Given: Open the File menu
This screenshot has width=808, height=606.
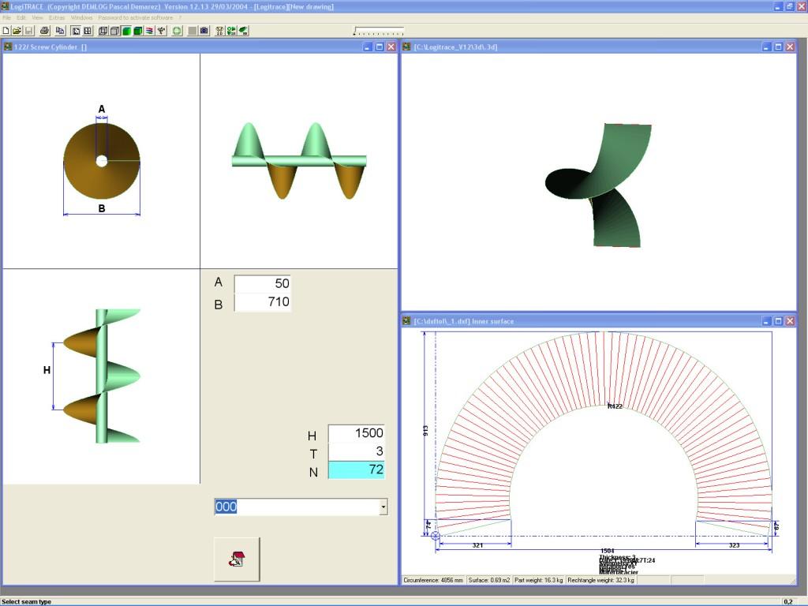Looking at the screenshot, I should (x=6, y=17).
